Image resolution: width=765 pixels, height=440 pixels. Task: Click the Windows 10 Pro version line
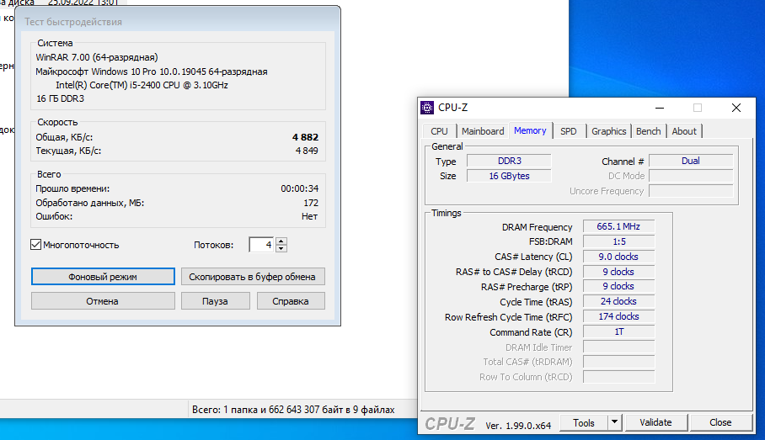152,72
